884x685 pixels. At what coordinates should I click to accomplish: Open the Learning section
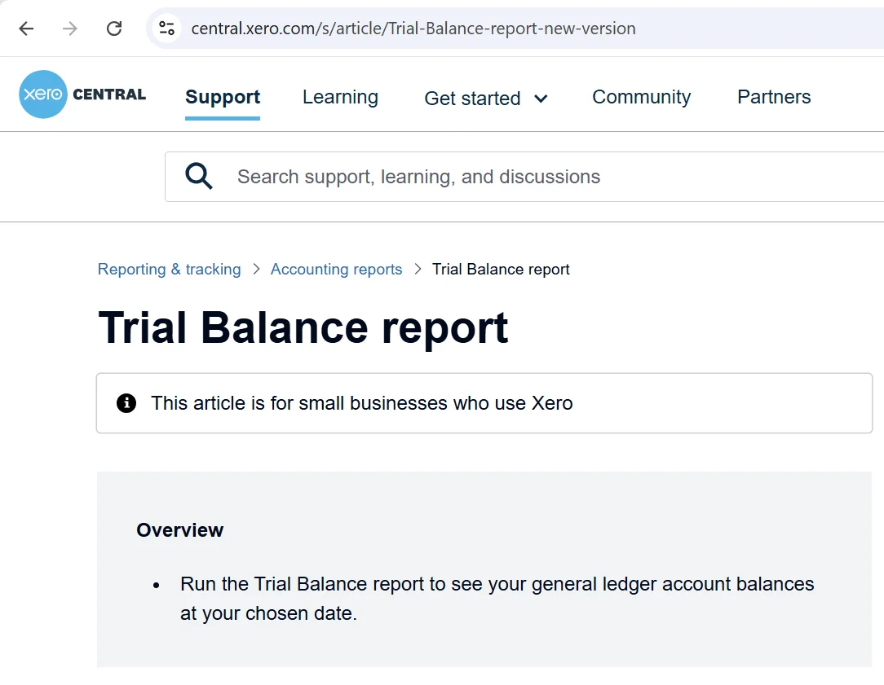(340, 97)
